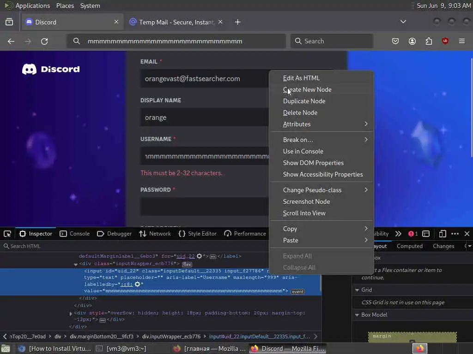Open the Firefox View tab list icon
Viewport: 473px width, 354px height.
(9, 22)
